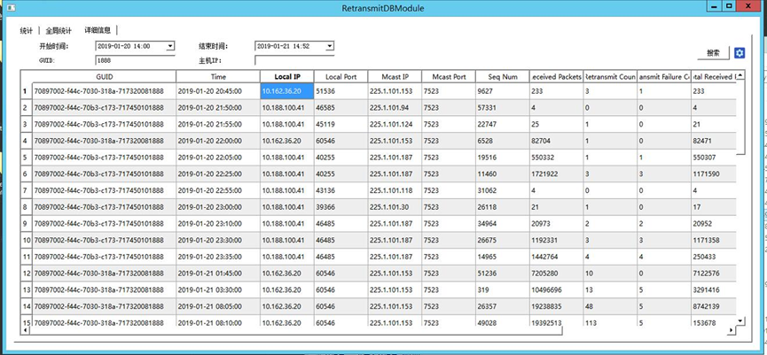Screen dimensions: 767x355
Task: Sort by the GUID column header
Action: coord(105,77)
